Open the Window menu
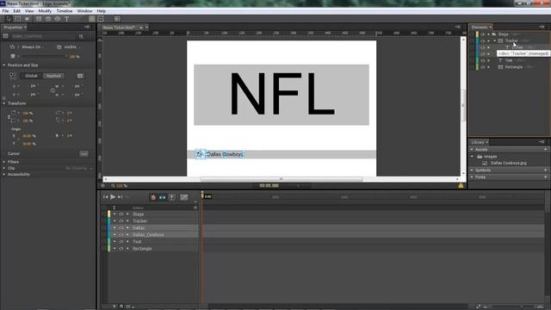 click(84, 11)
